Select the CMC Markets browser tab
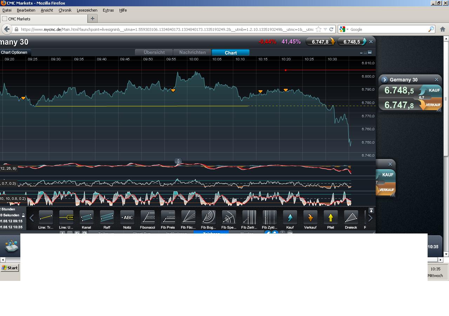Screen dimensions: 449x316 [44, 19]
